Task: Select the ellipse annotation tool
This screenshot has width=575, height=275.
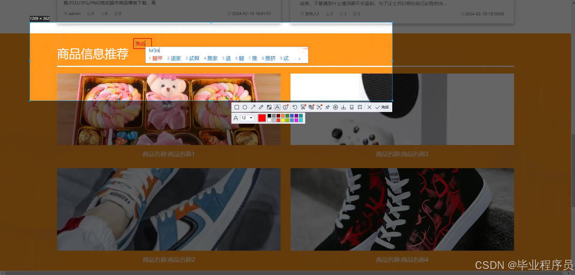Action: pyautogui.click(x=245, y=107)
